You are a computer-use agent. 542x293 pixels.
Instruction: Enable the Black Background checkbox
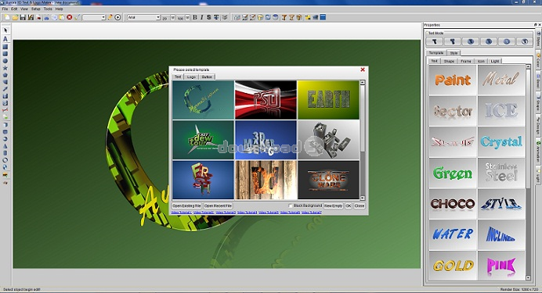[x=291, y=205]
